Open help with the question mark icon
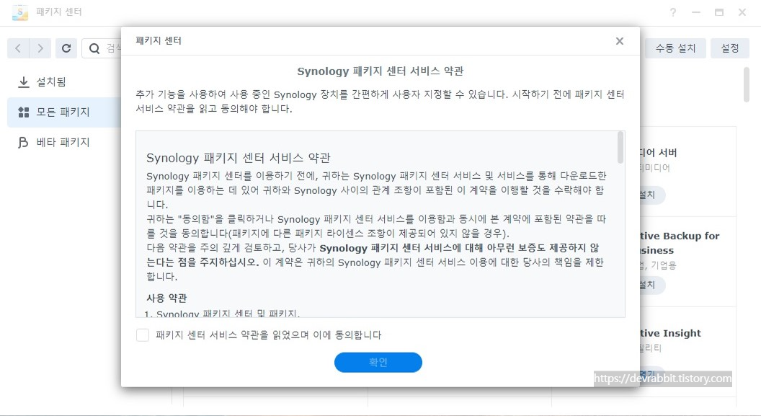This screenshot has width=761, height=416. coord(673,13)
